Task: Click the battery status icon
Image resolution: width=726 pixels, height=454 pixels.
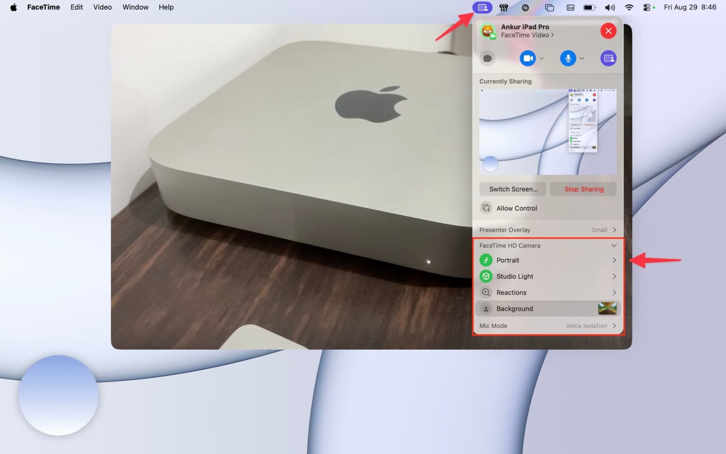Action: [589, 7]
